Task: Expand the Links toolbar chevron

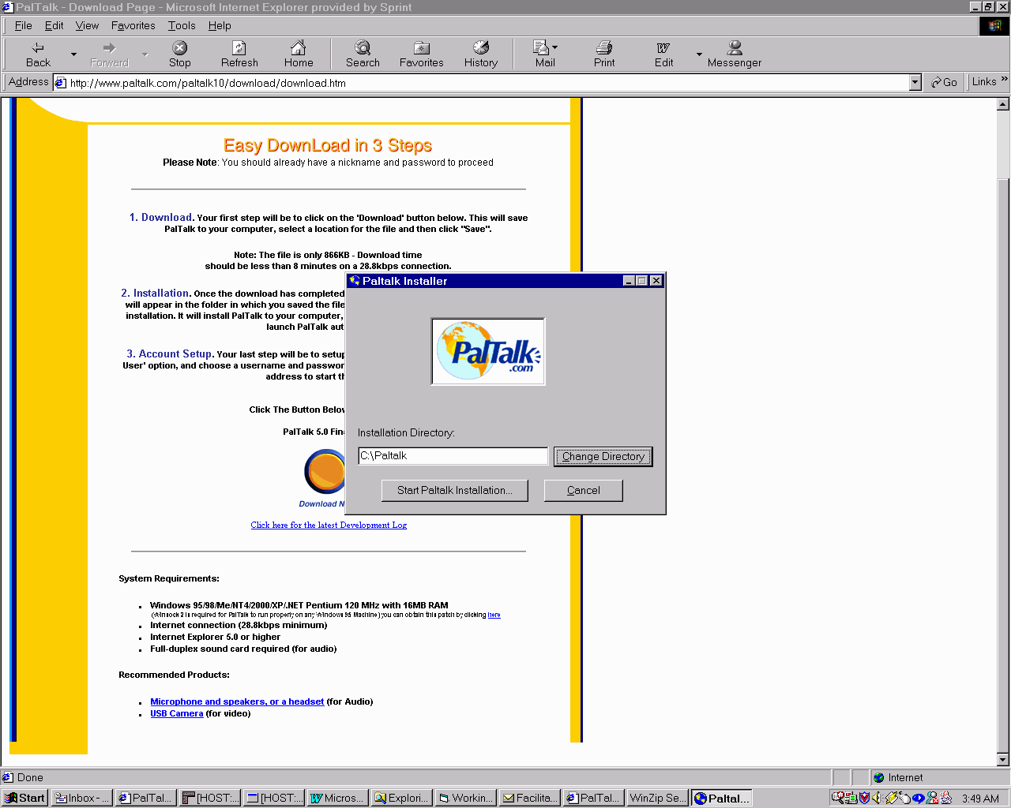Action: [x=1004, y=79]
